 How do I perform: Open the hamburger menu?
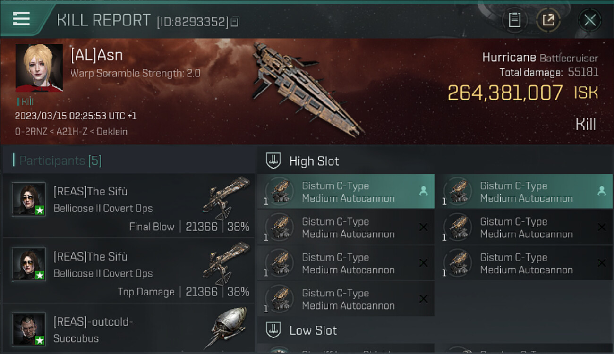click(21, 19)
